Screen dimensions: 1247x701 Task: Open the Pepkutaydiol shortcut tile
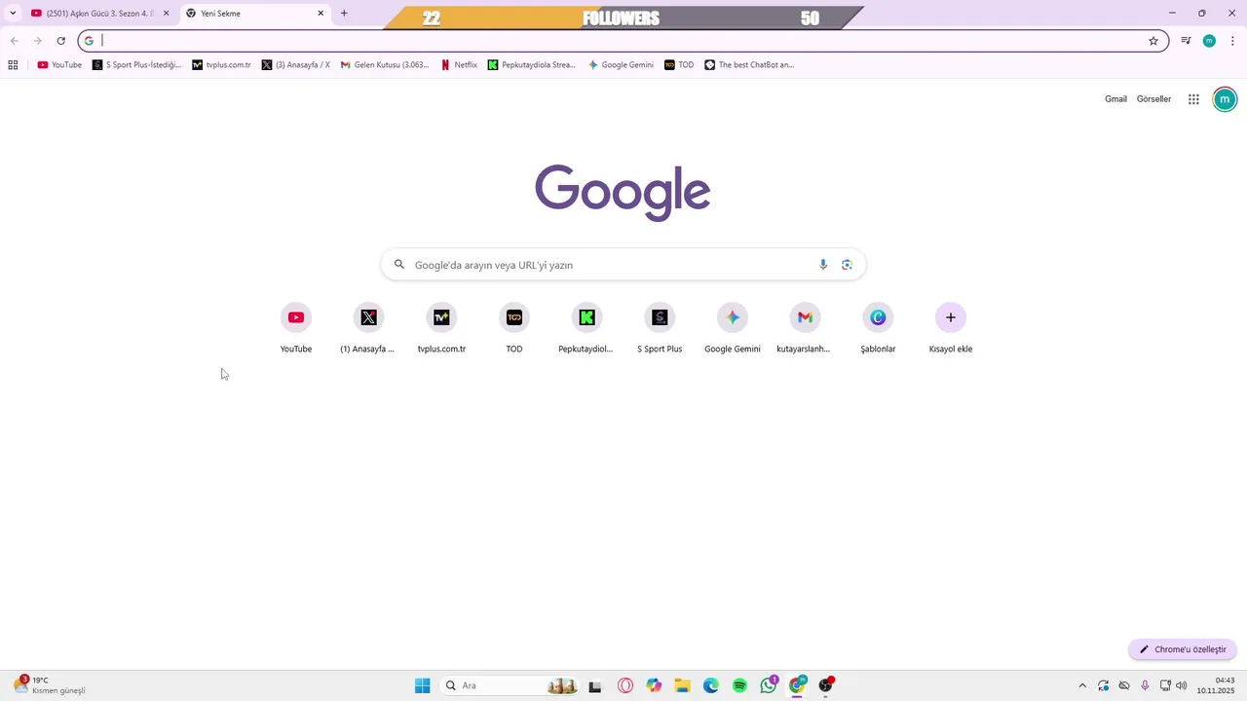coord(586,328)
